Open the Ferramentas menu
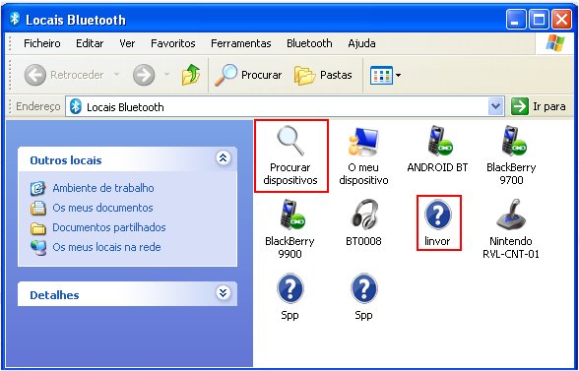The width and height of the screenshot is (579, 371). tap(240, 43)
